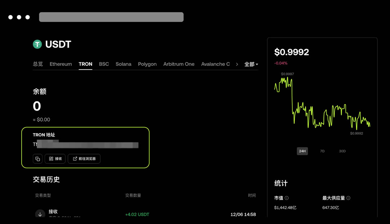Select the 24H chart range

[x=302, y=151]
